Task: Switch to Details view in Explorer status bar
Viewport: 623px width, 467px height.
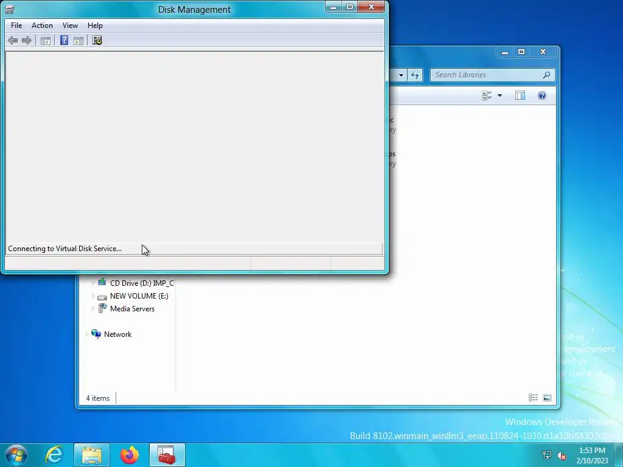Action: [533, 398]
